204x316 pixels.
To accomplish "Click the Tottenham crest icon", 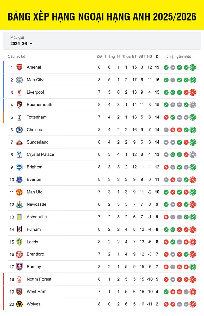I will (x=19, y=117).
